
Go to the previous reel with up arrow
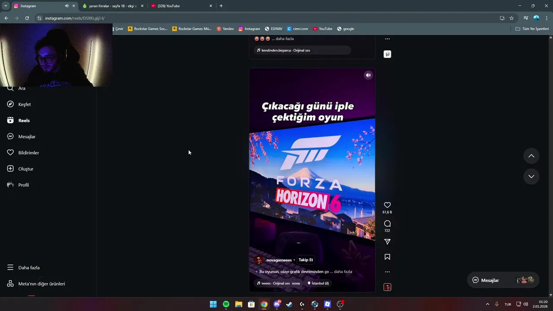531,156
